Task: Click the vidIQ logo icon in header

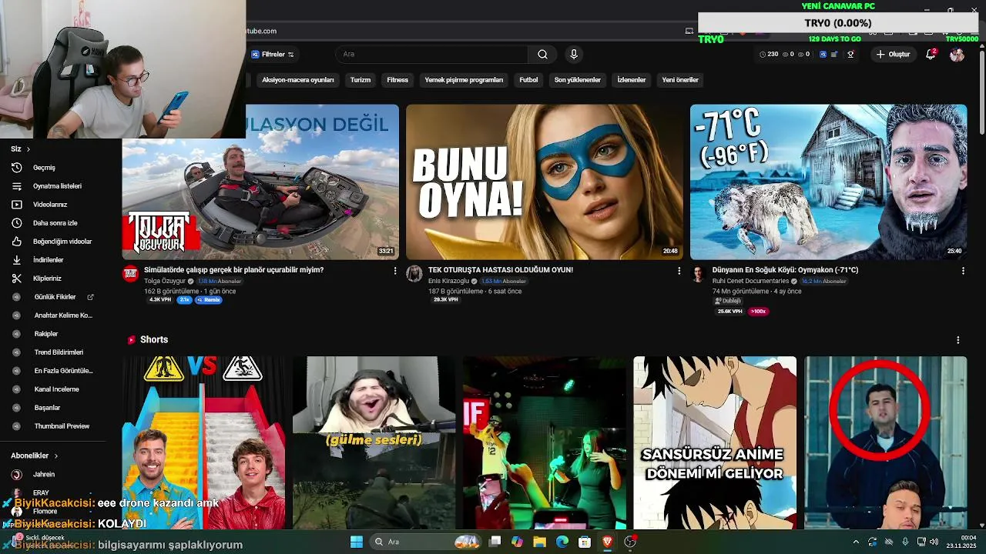Action: pos(823,55)
